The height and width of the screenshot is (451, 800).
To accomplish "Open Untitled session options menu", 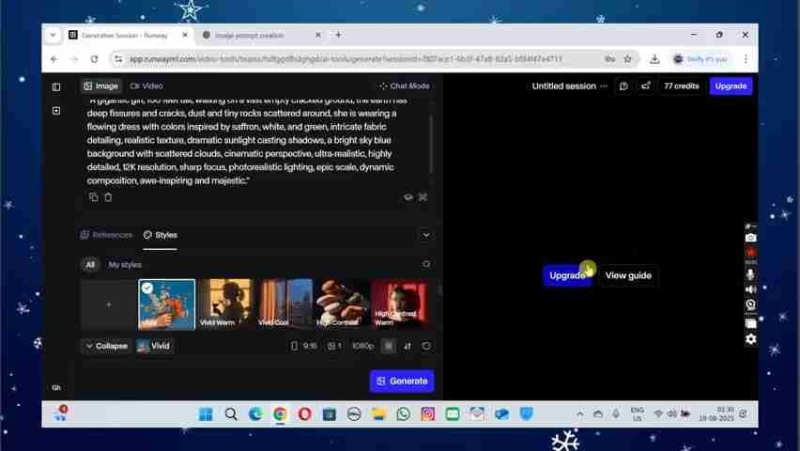I will (604, 86).
